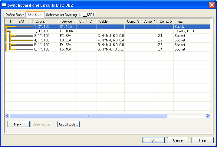
Task: Click the Device column header
Action: (x=67, y=21)
